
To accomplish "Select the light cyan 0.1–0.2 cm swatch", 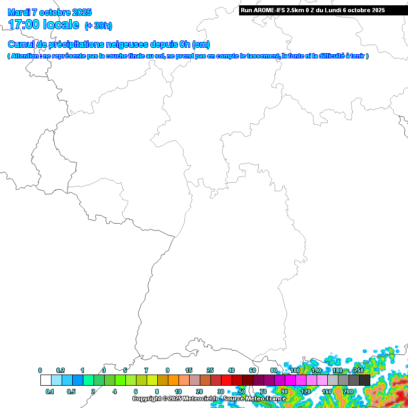I will (x=56, y=380).
